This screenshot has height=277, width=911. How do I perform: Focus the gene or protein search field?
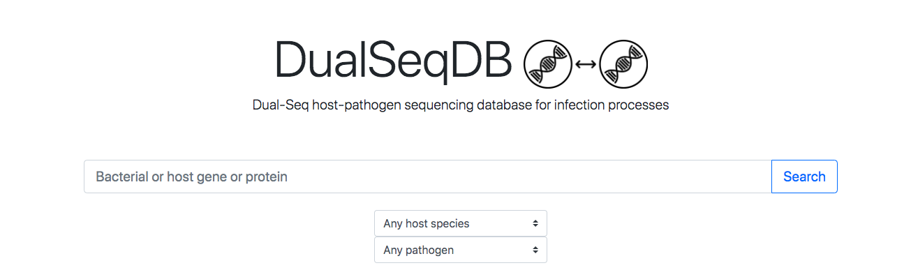tap(427, 177)
